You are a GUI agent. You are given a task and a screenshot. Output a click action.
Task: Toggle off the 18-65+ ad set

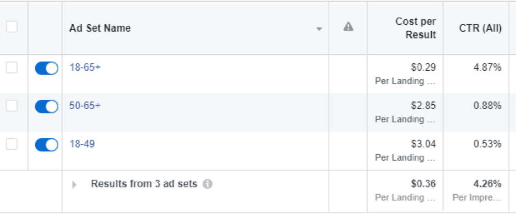tap(47, 69)
